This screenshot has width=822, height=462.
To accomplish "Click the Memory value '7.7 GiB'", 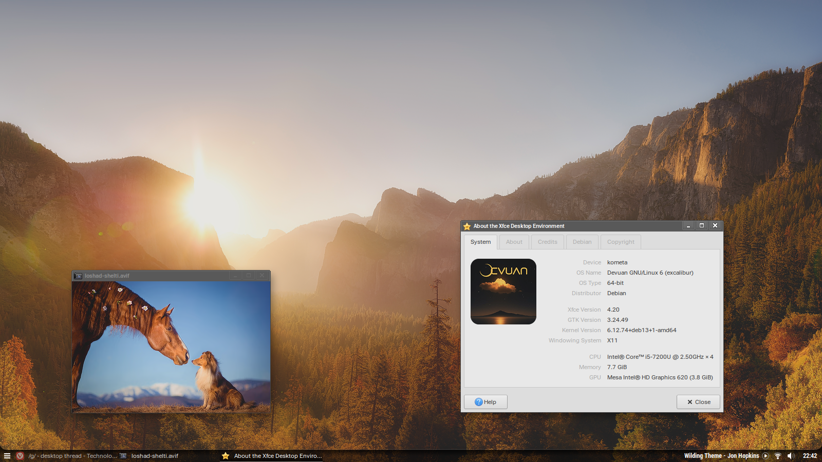I will point(617,367).
